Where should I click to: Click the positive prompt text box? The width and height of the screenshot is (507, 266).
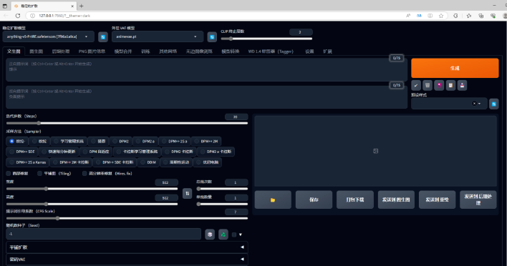coord(207,70)
